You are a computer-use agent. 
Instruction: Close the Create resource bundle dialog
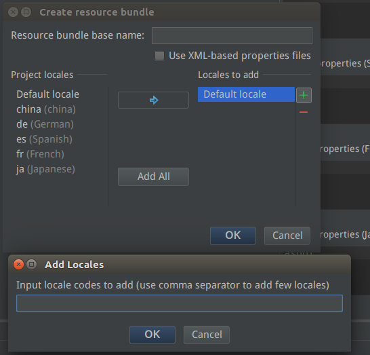pos(14,12)
